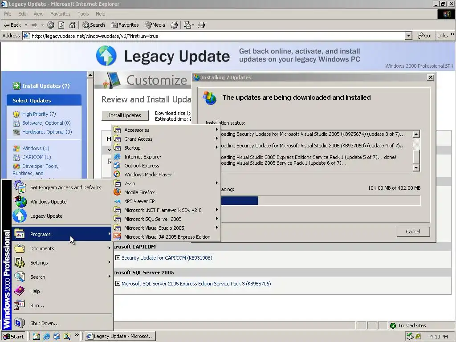456x342 pixels.
Task: Click the History toolbar icon
Action: point(174,25)
